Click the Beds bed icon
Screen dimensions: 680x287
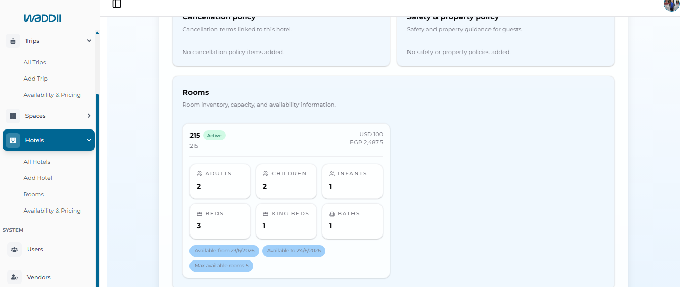pyautogui.click(x=199, y=214)
